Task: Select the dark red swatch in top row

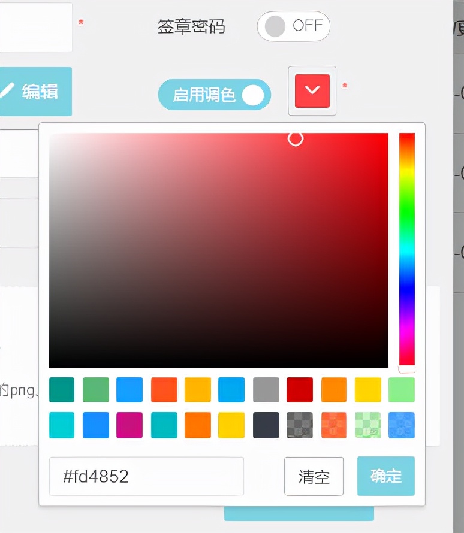Action: tap(300, 389)
